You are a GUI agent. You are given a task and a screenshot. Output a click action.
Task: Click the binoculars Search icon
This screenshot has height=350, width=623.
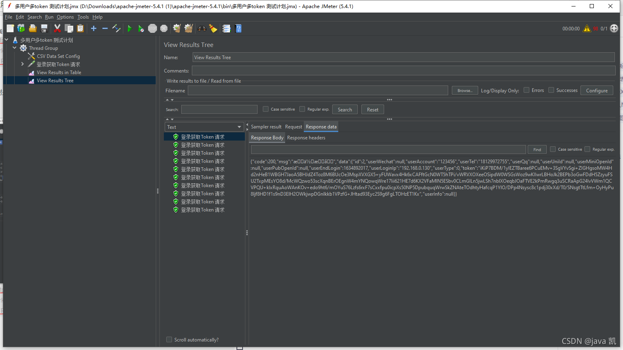tap(202, 28)
